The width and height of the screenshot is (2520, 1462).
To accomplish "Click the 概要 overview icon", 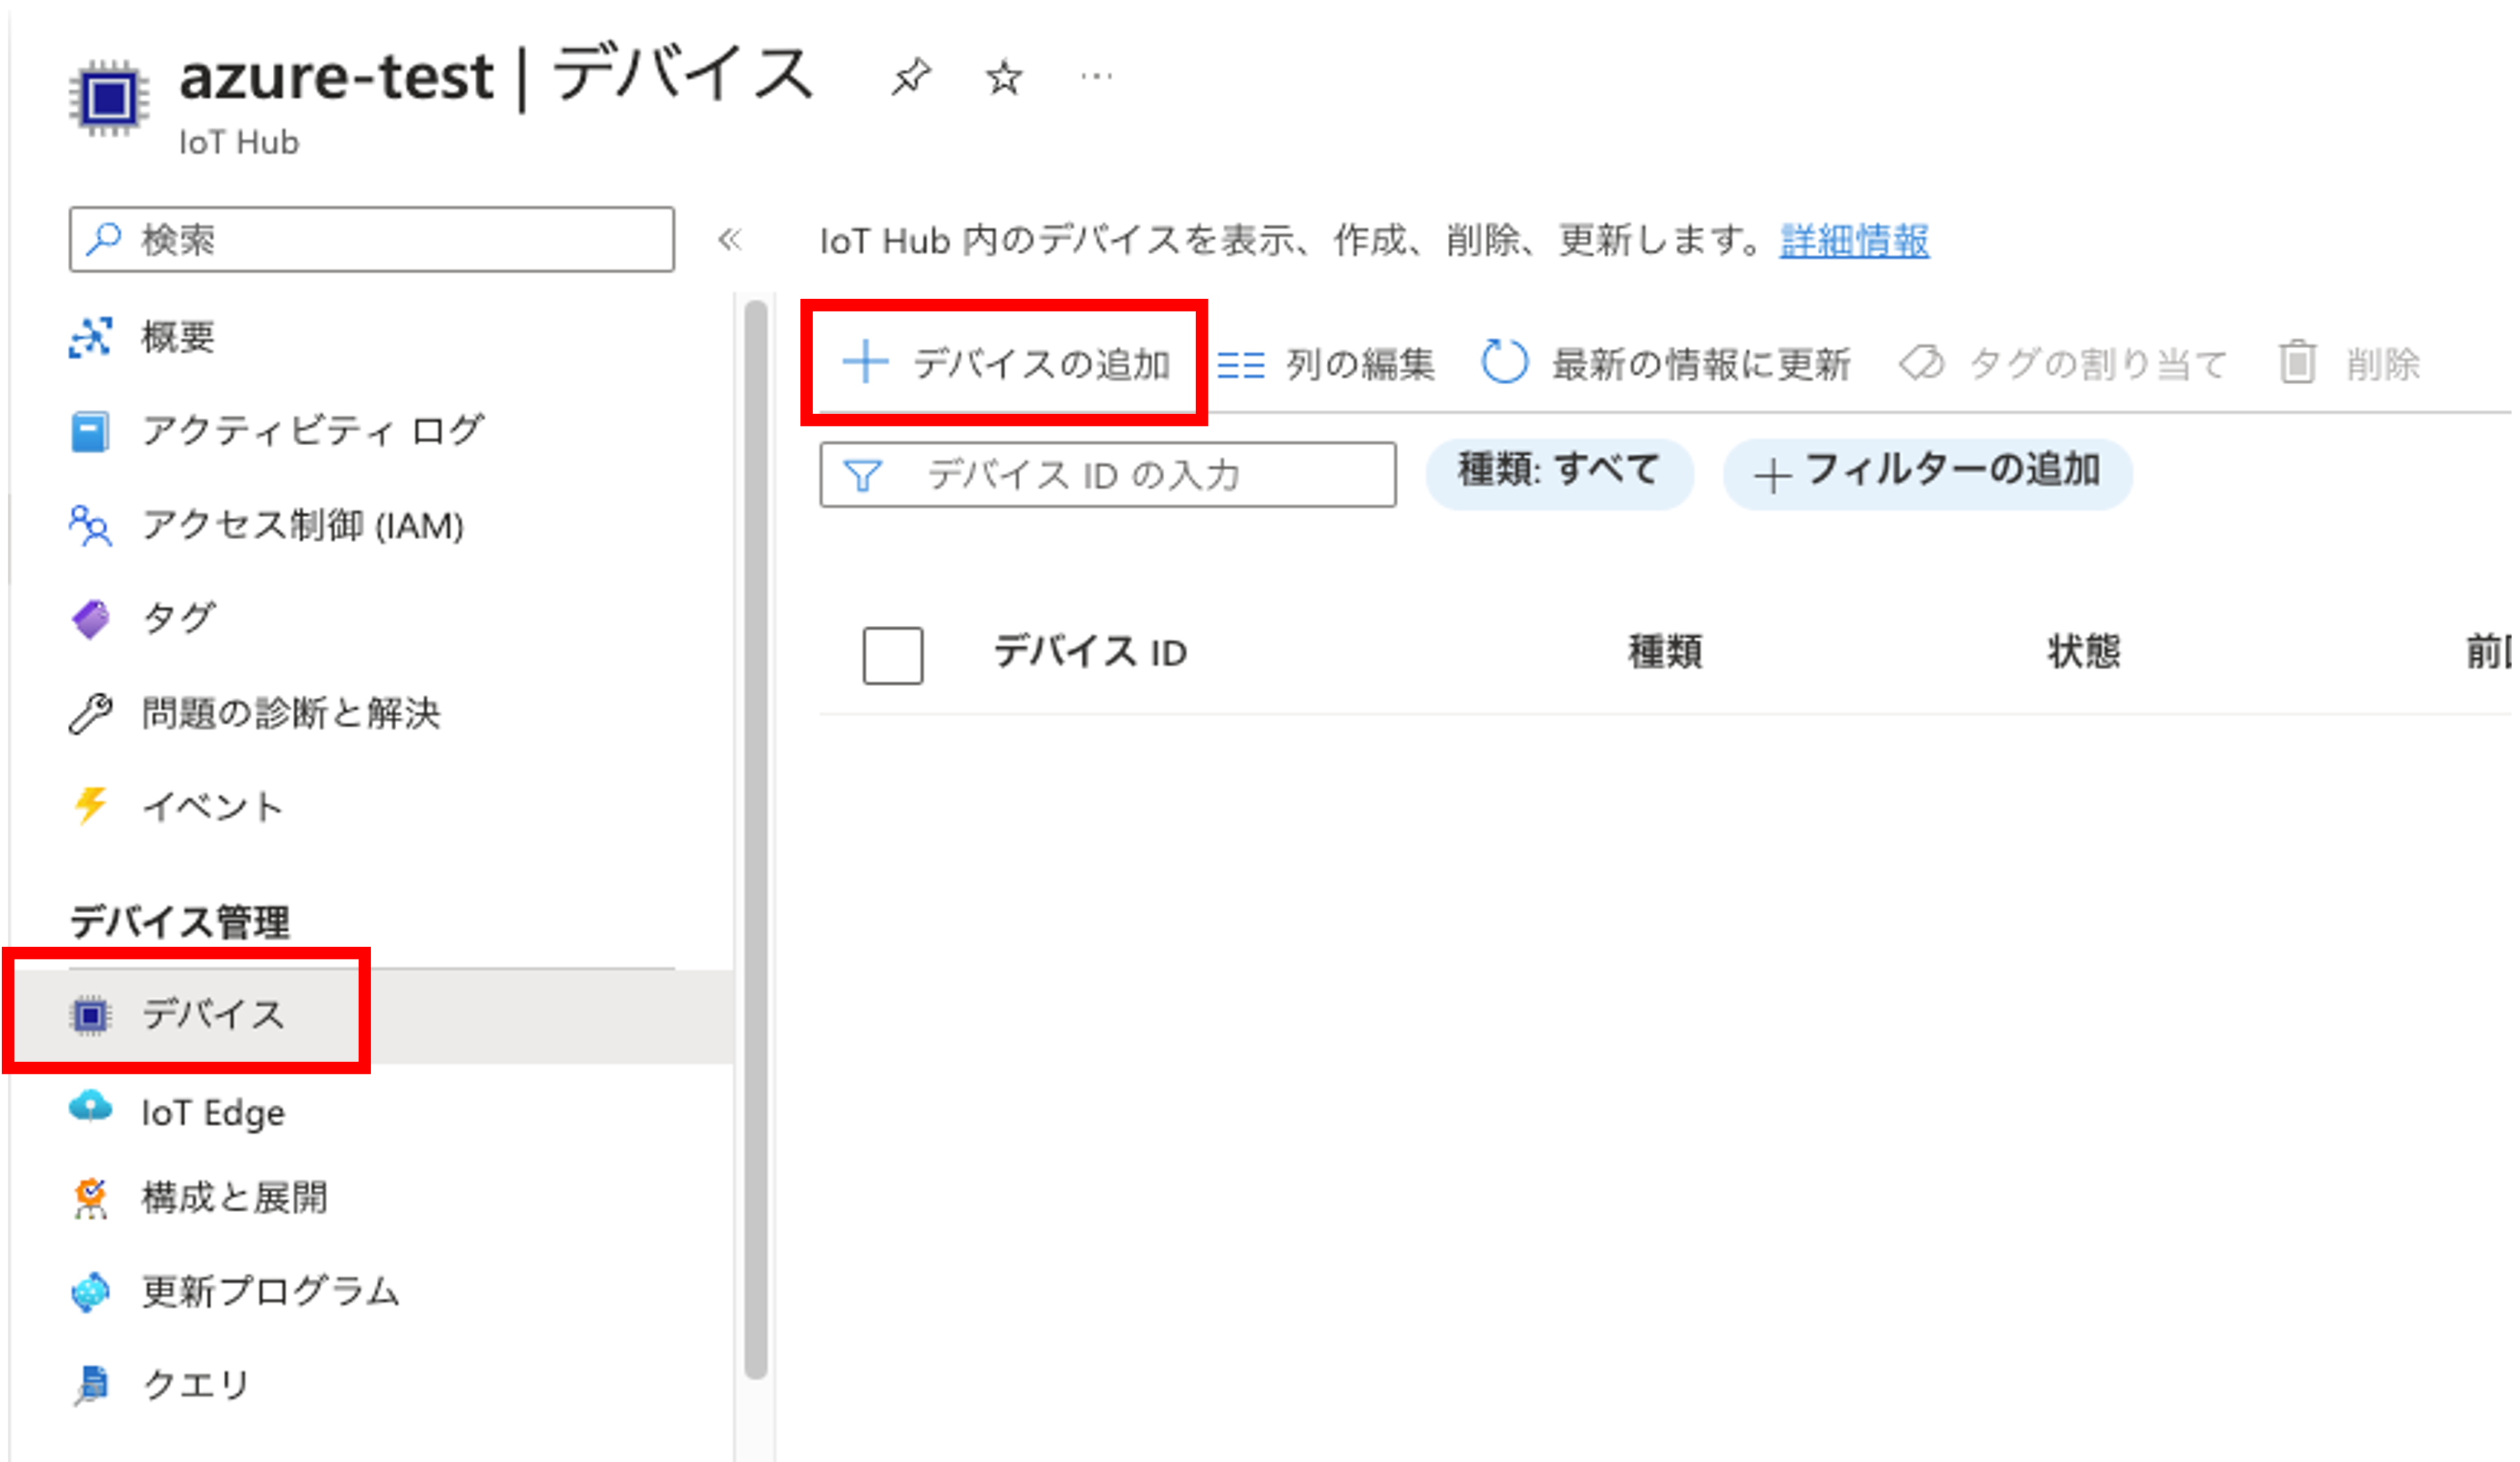I will click(90, 336).
